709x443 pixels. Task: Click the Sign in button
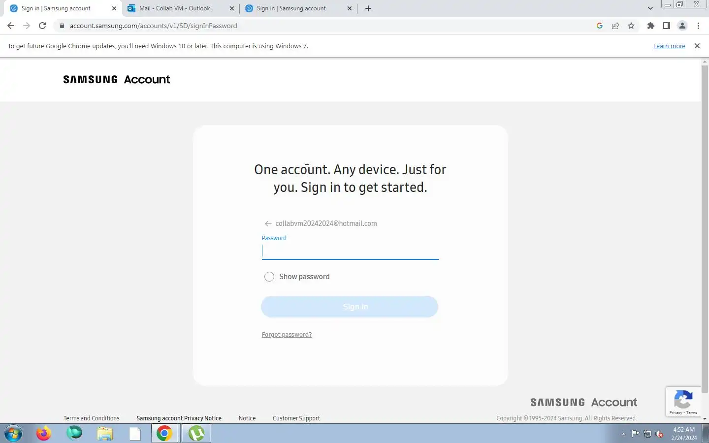coord(350,307)
